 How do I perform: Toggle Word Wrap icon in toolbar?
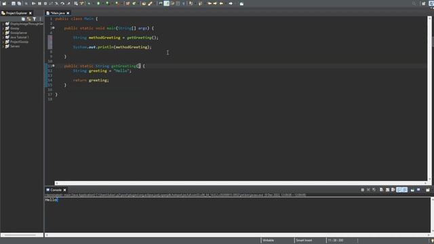click(x=172, y=3)
